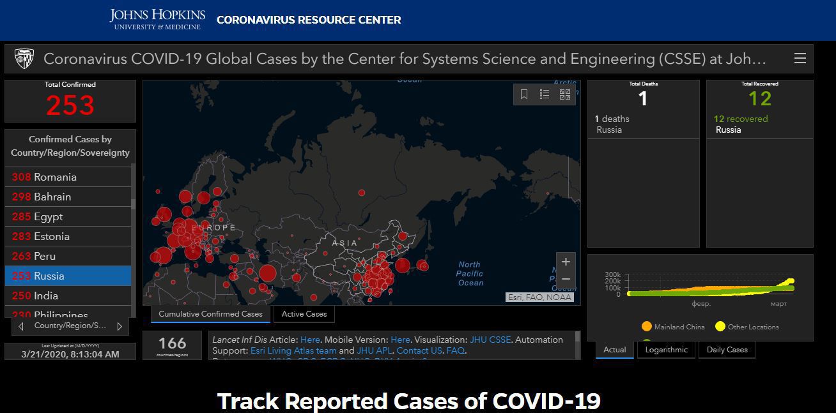The image size is (836, 413).
Task: Toggle Mainland China series in chart legend
Action: pyautogui.click(x=672, y=327)
